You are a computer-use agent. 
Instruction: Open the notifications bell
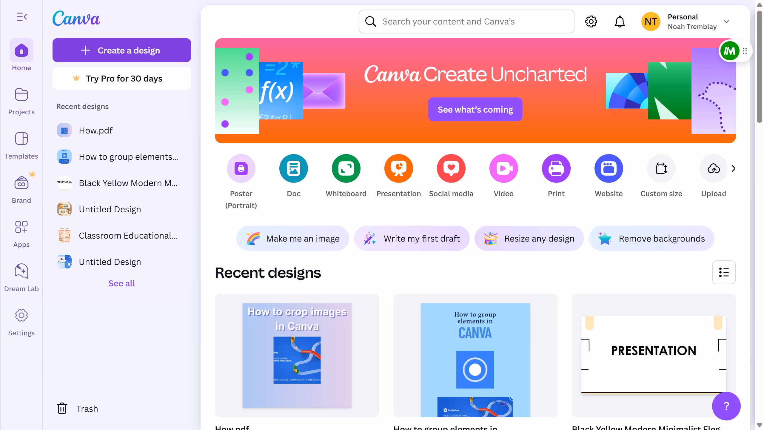pyautogui.click(x=620, y=21)
